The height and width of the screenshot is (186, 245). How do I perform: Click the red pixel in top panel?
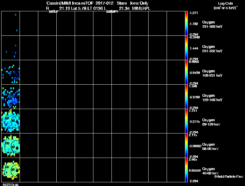[16, 15]
